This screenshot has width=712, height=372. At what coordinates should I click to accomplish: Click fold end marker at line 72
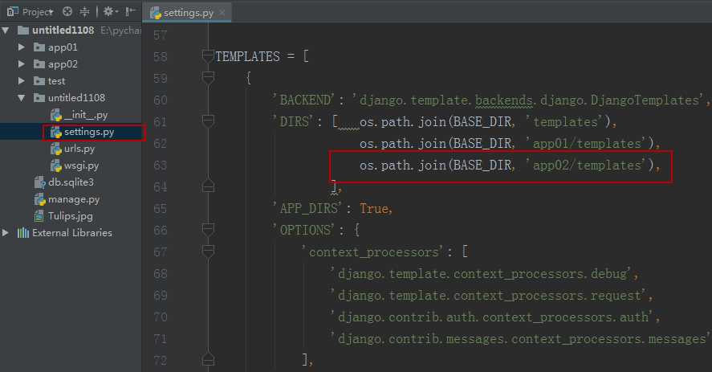[x=208, y=360]
